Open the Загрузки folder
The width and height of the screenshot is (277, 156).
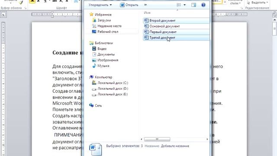[x=104, y=20]
